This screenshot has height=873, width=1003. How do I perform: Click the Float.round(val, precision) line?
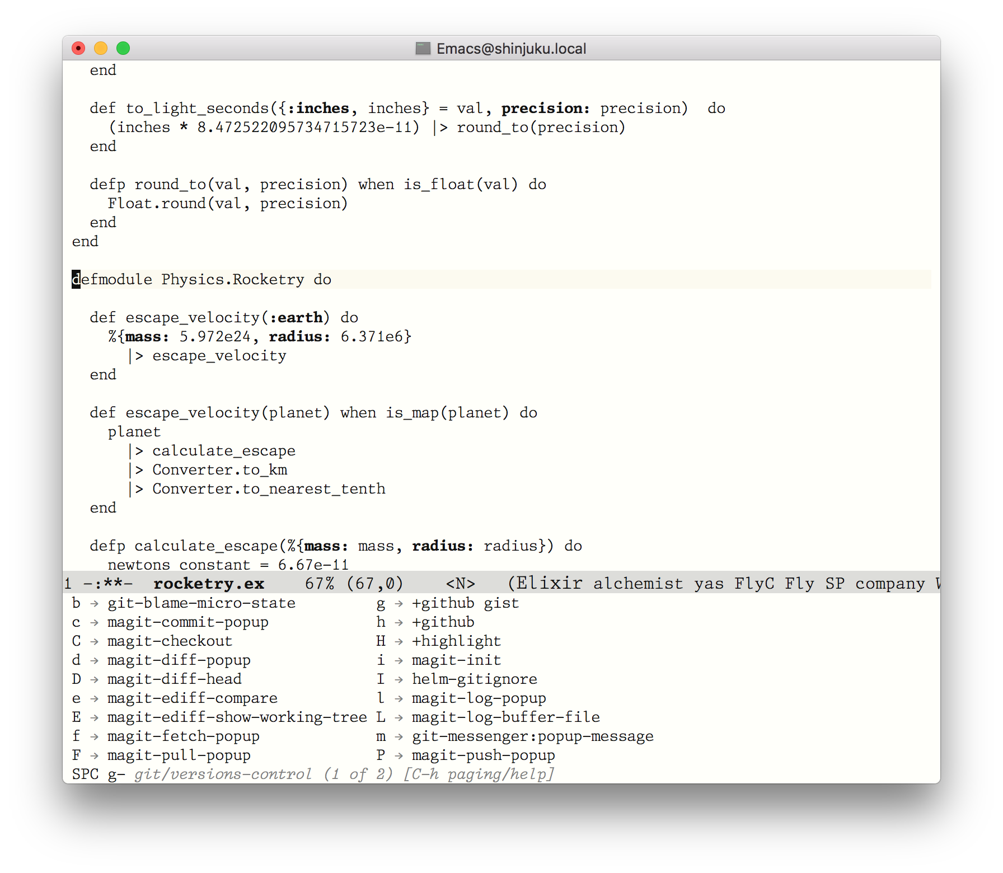(228, 203)
